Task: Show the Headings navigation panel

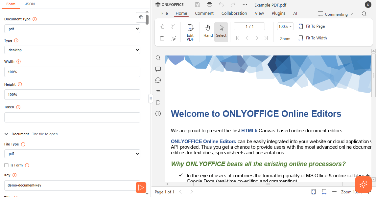Action: coord(158,91)
